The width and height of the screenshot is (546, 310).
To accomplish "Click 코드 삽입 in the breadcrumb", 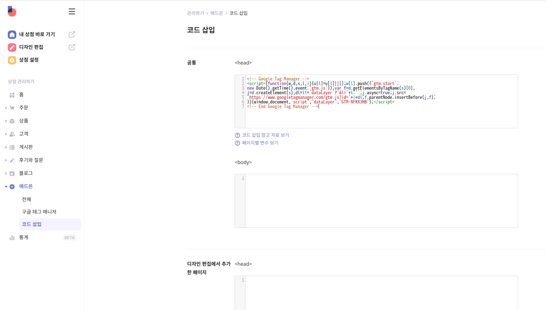I will (x=238, y=13).
